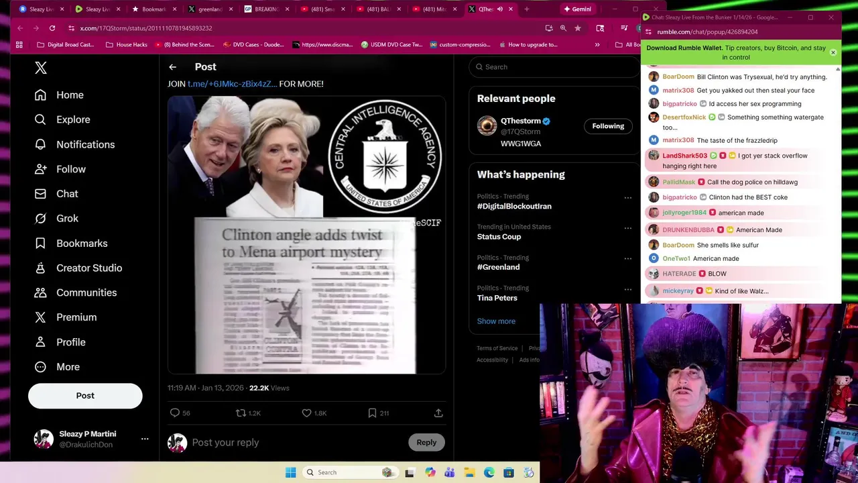Viewport: 858px width, 483px height.
Task: Bookmark this page with the star icon
Action: coord(577,28)
